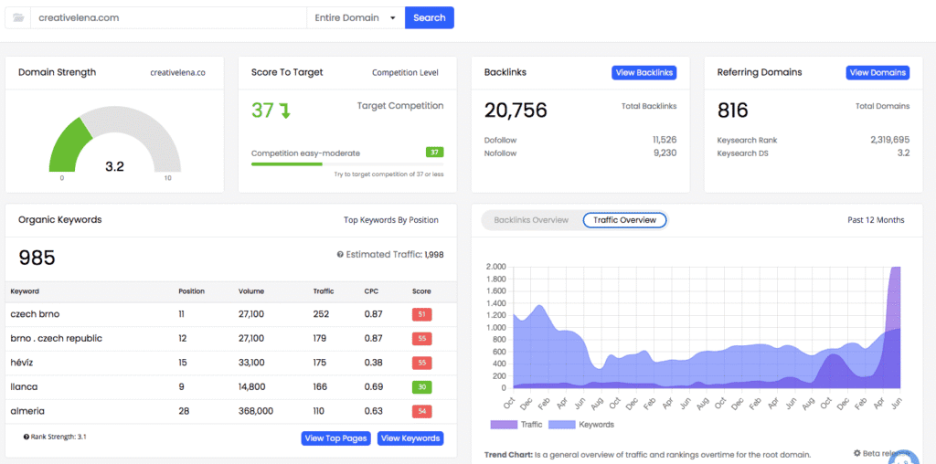Click the traffic spike at chart's right end
This screenshot has width=936, height=464.
(x=894, y=298)
